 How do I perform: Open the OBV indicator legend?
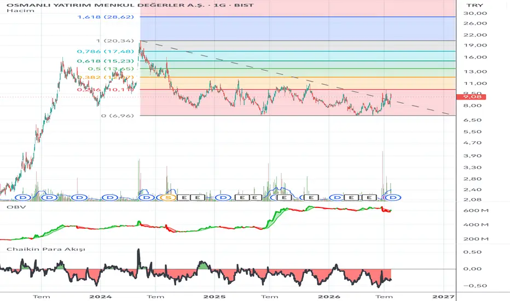pyautogui.click(x=16, y=207)
